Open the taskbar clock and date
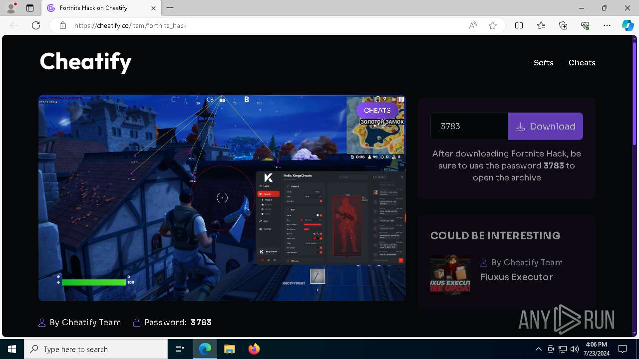 point(596,349)
